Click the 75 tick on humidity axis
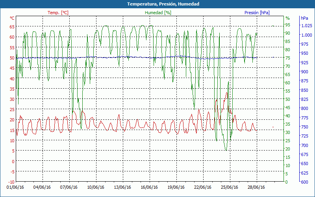315x197 pixels. [288, 58]
